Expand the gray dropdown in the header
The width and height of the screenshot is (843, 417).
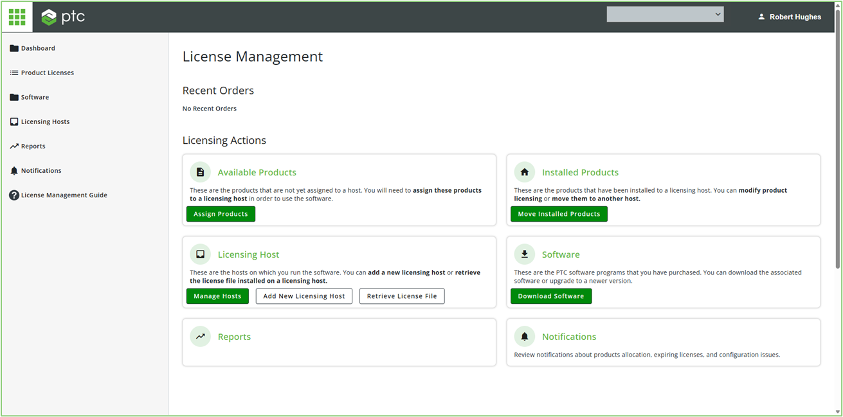(665, 14)
